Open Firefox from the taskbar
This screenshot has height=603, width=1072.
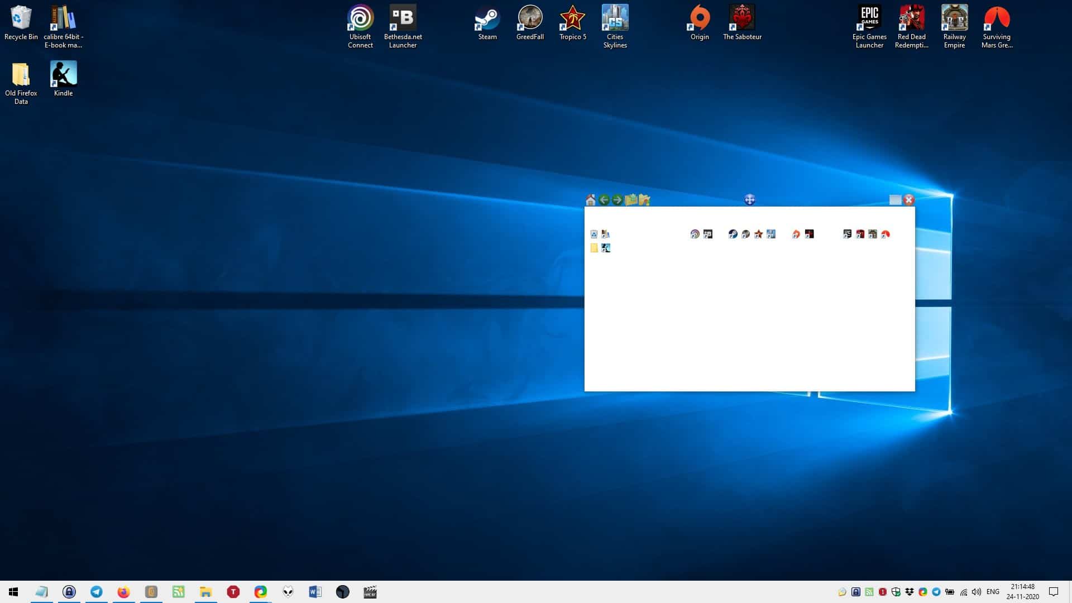pyautogui.click(x=123, y=592)
